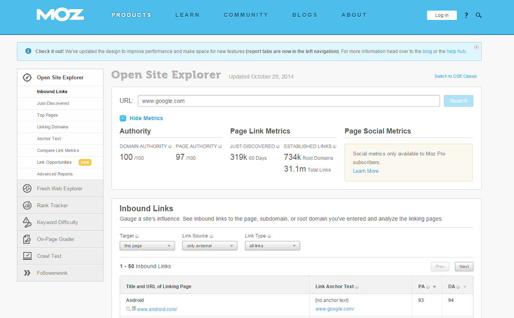The height and width of the screenshot is (318, 514).
Task: Click info icon next to Established Links
Action: tap(334, 147)
